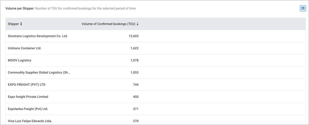
Task: Click the Volume per Shipper title text
Action: (x=20, y=9)
